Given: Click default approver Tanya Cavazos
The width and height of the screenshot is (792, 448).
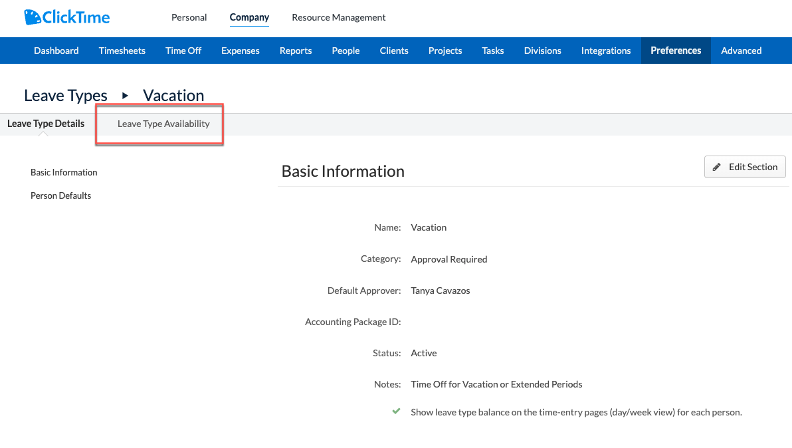Looking at the screenshot, I should pyautogui.click(x=440, y=290).
